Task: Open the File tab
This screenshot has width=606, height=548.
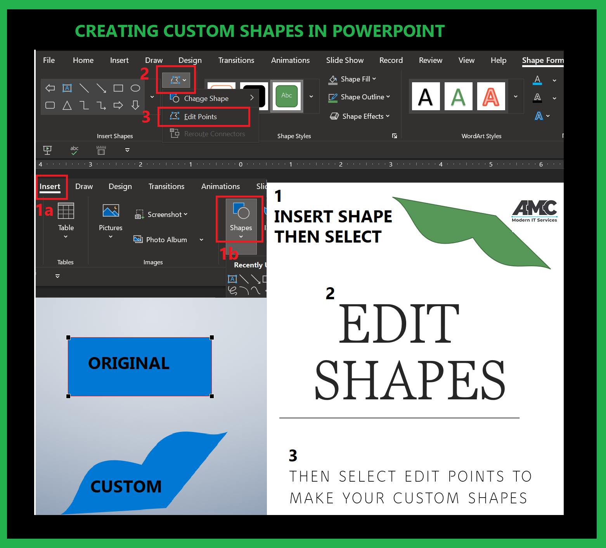Action: click(49, 61)
